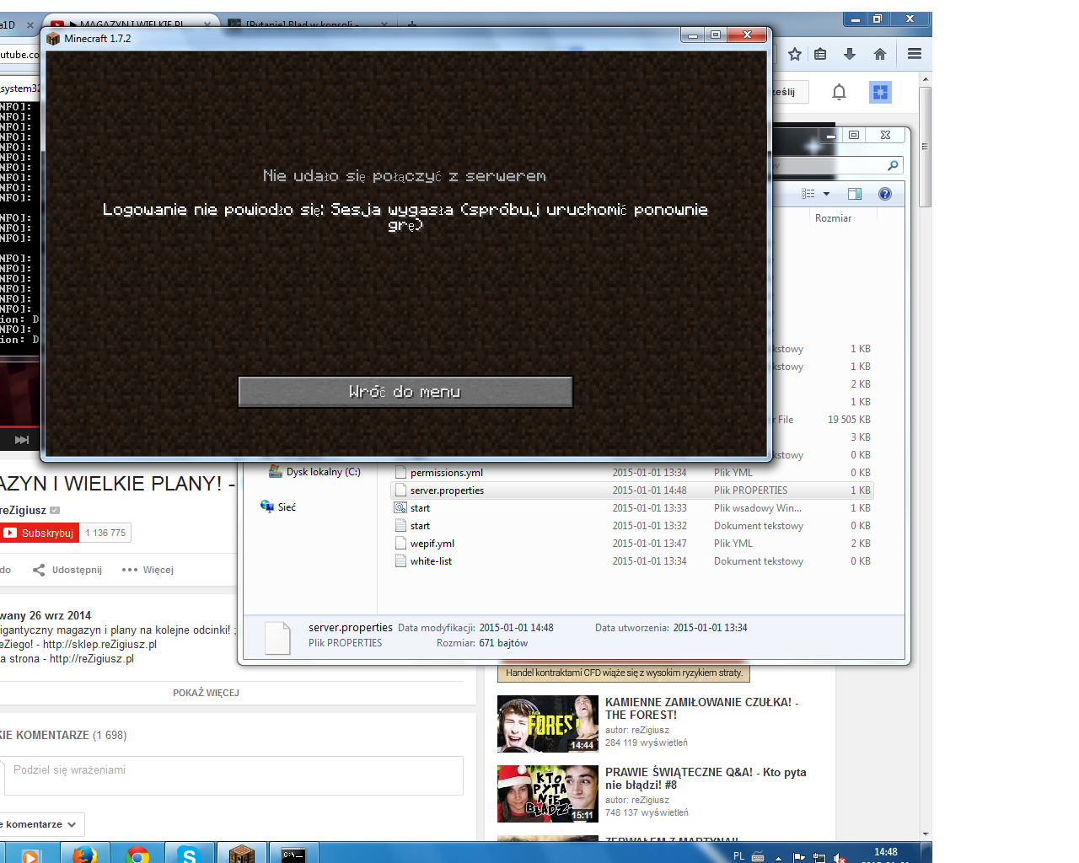Open the Firefox downloads arrow icon

click(x=850, y=54)
